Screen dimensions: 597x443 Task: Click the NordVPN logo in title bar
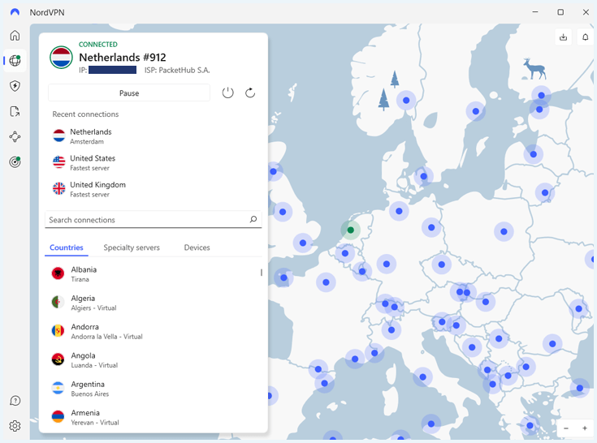(15, 12)
